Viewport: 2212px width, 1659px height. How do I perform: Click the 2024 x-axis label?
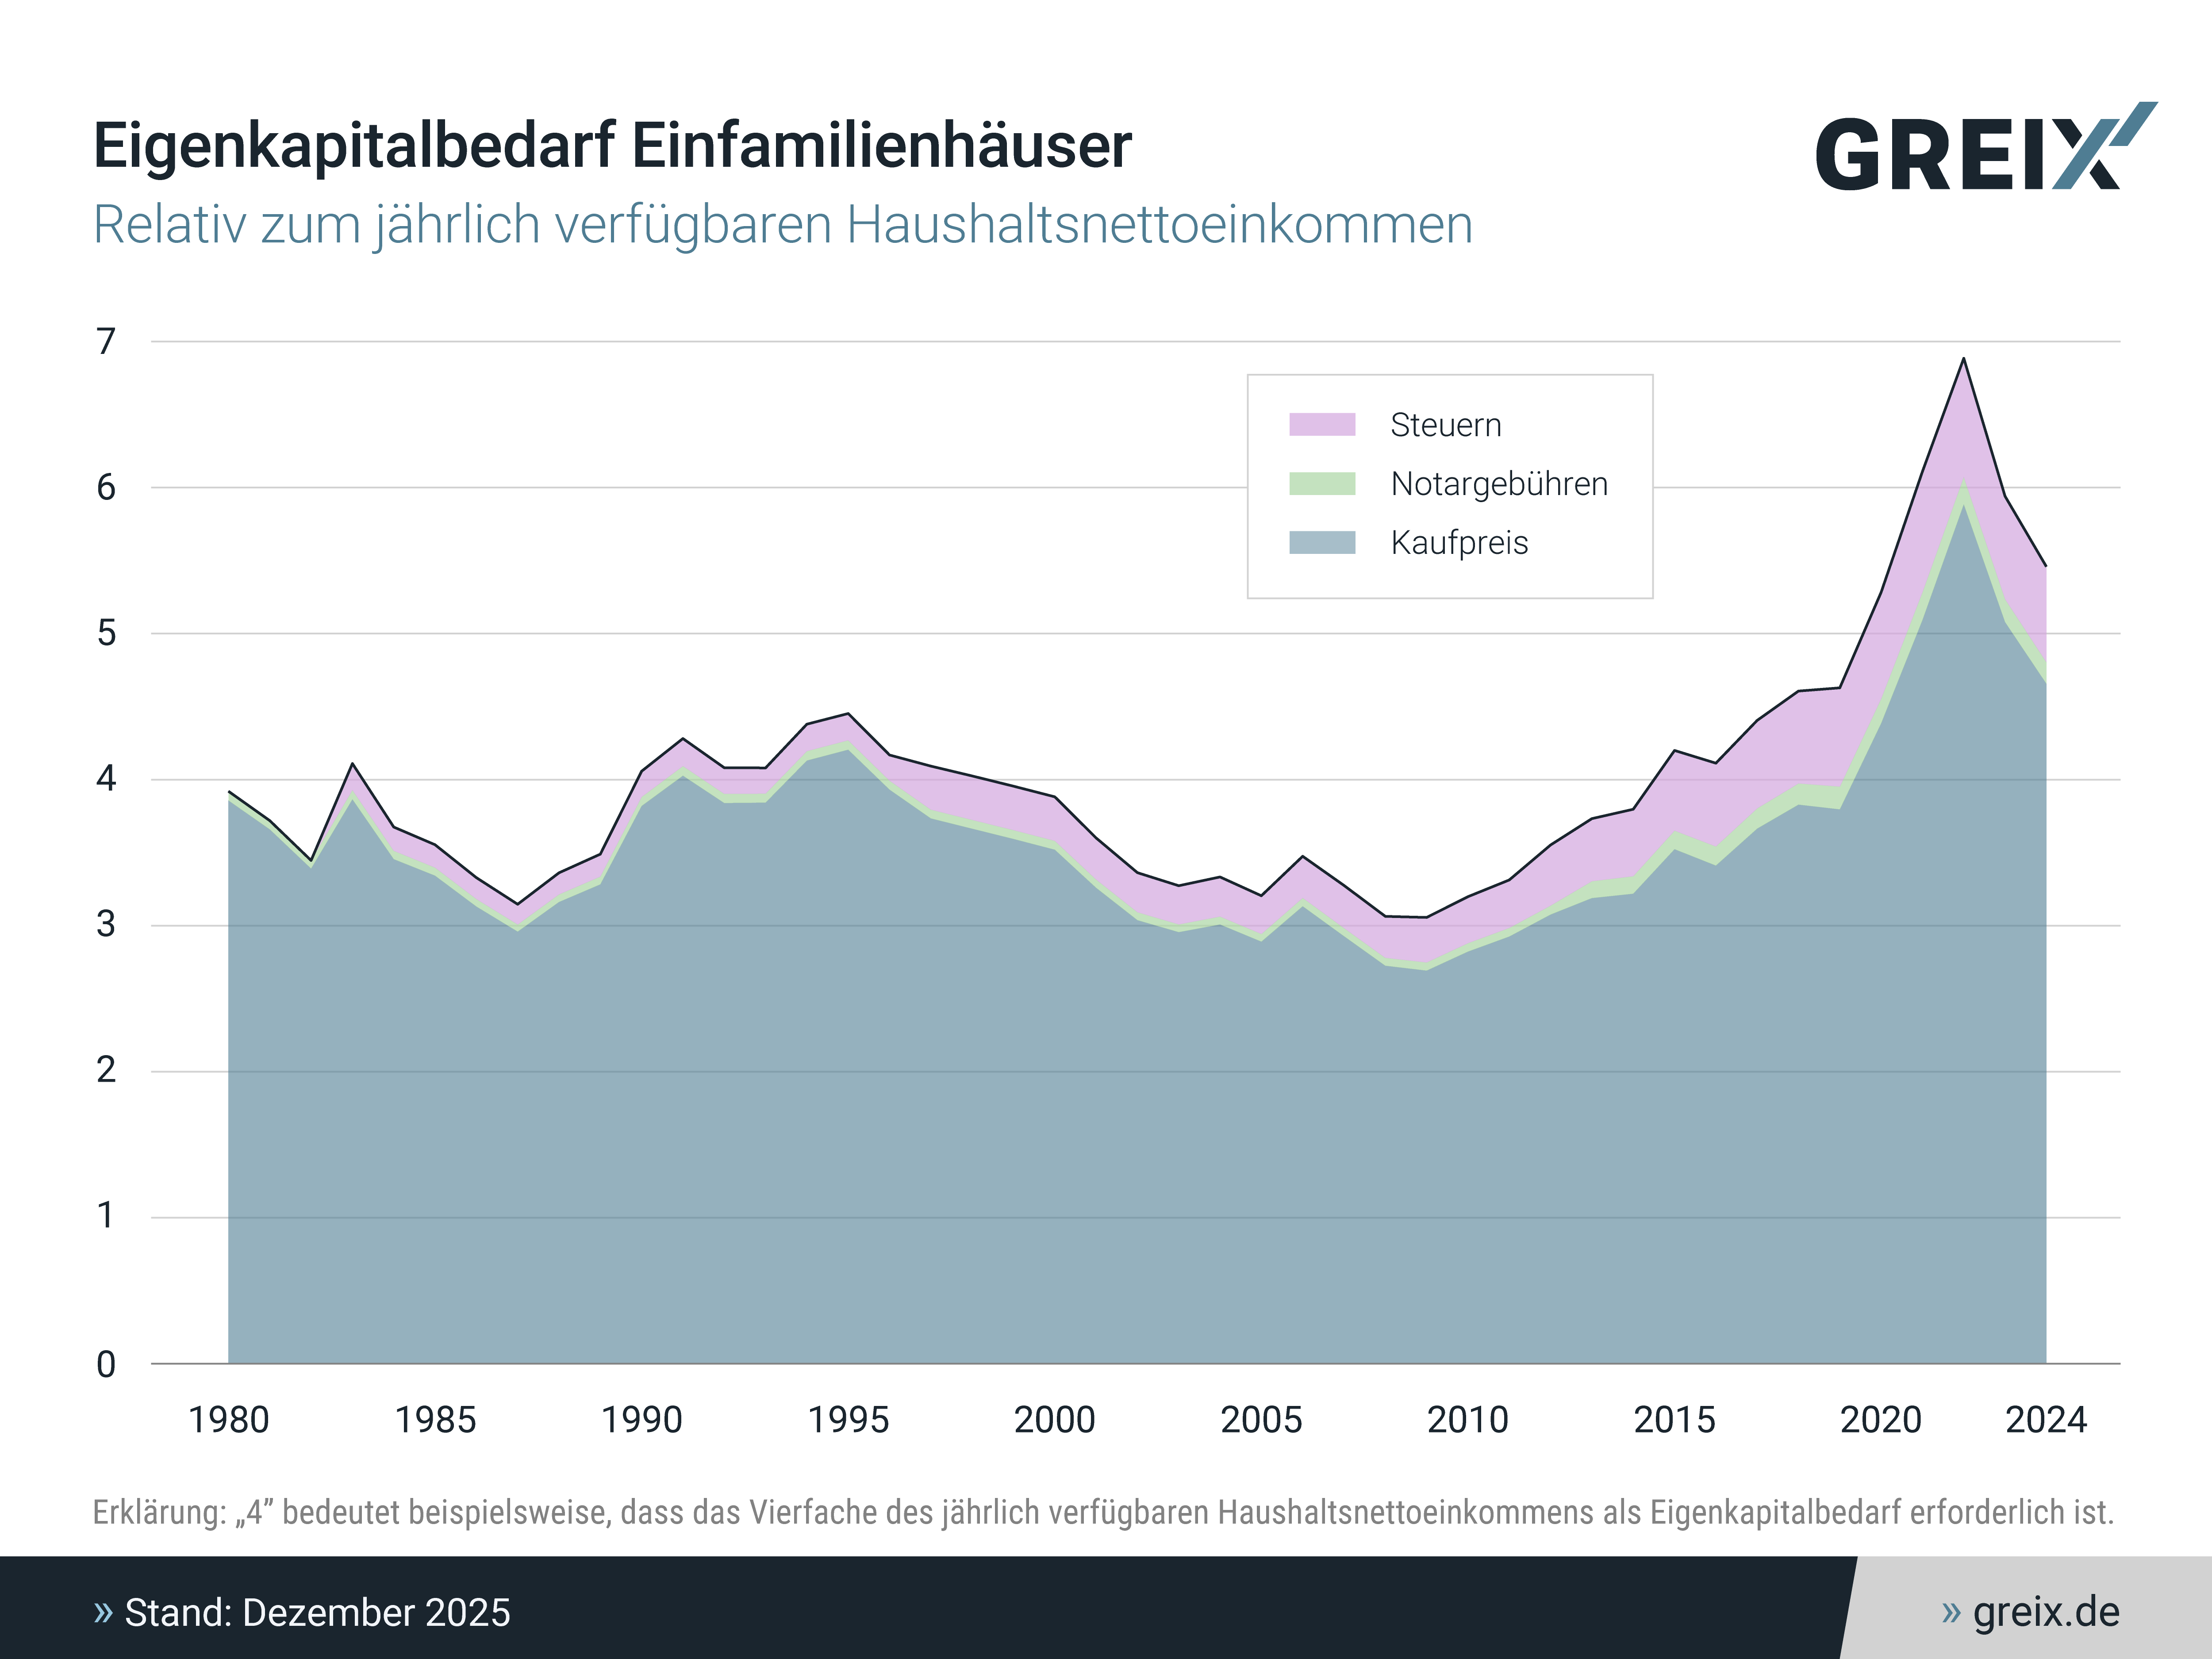(2045, 1420)
